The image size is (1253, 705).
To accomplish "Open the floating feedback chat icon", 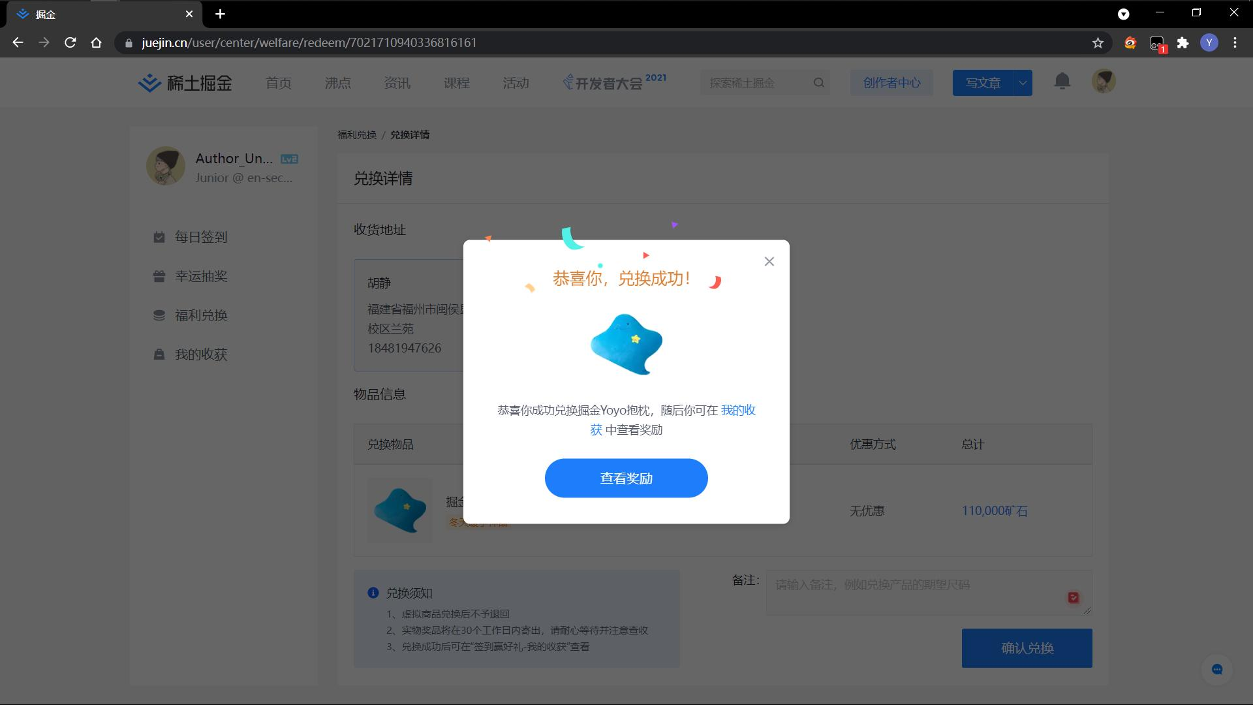I will pos(1216,669).
